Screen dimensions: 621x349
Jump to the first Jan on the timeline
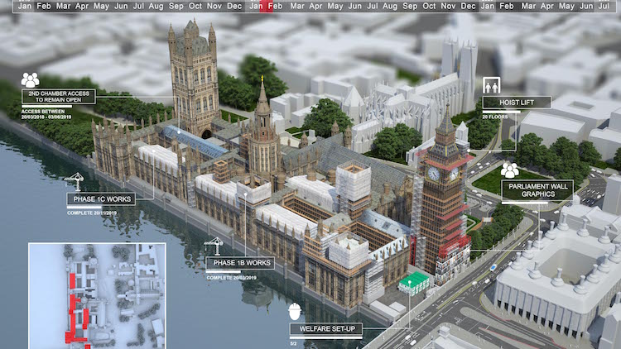pos(26,6)
